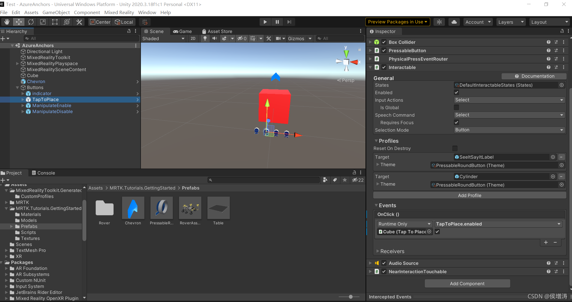Open the Component menu
Image resolution: width=572 pixels, height=302 pixels.
coord(87,12)
